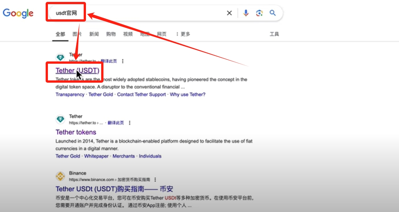Click the magnifying glass search button

(x=273, y=13)
